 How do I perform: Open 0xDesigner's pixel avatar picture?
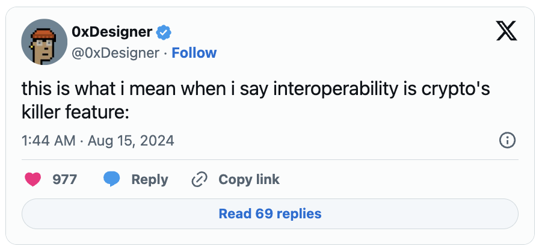[44, 41]
